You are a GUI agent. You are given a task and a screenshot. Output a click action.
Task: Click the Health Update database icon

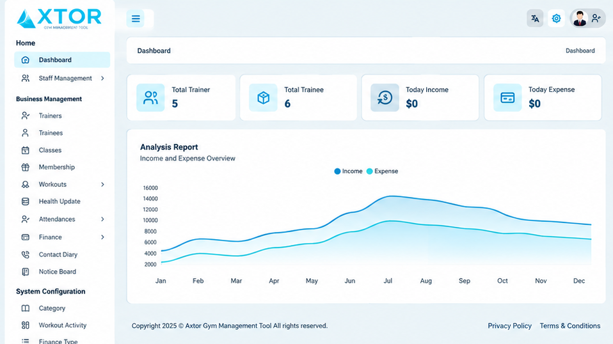[26, 201]
